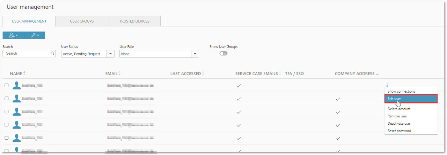Click the first user's avatar icon
This screenshot has width=447, height=155.
point(16,85)
